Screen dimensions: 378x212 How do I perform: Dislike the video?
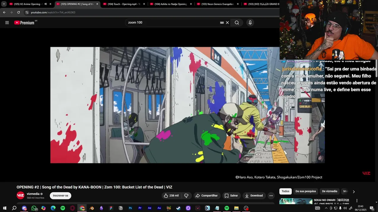(x=186, y=196)
